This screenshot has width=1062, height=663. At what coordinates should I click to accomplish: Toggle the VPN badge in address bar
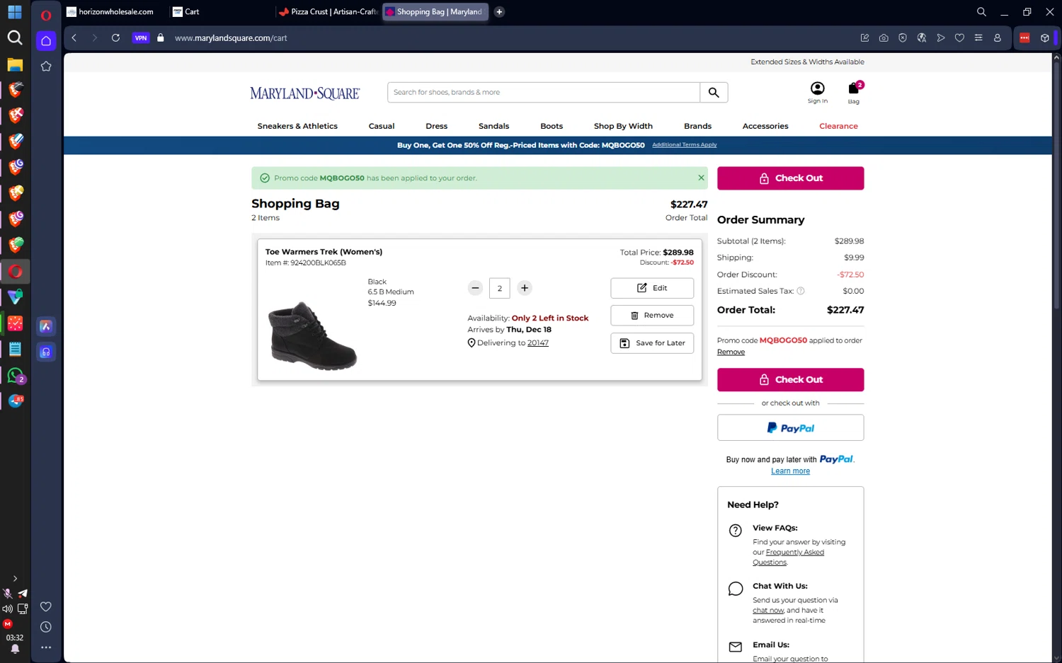(x=141, y=38)
